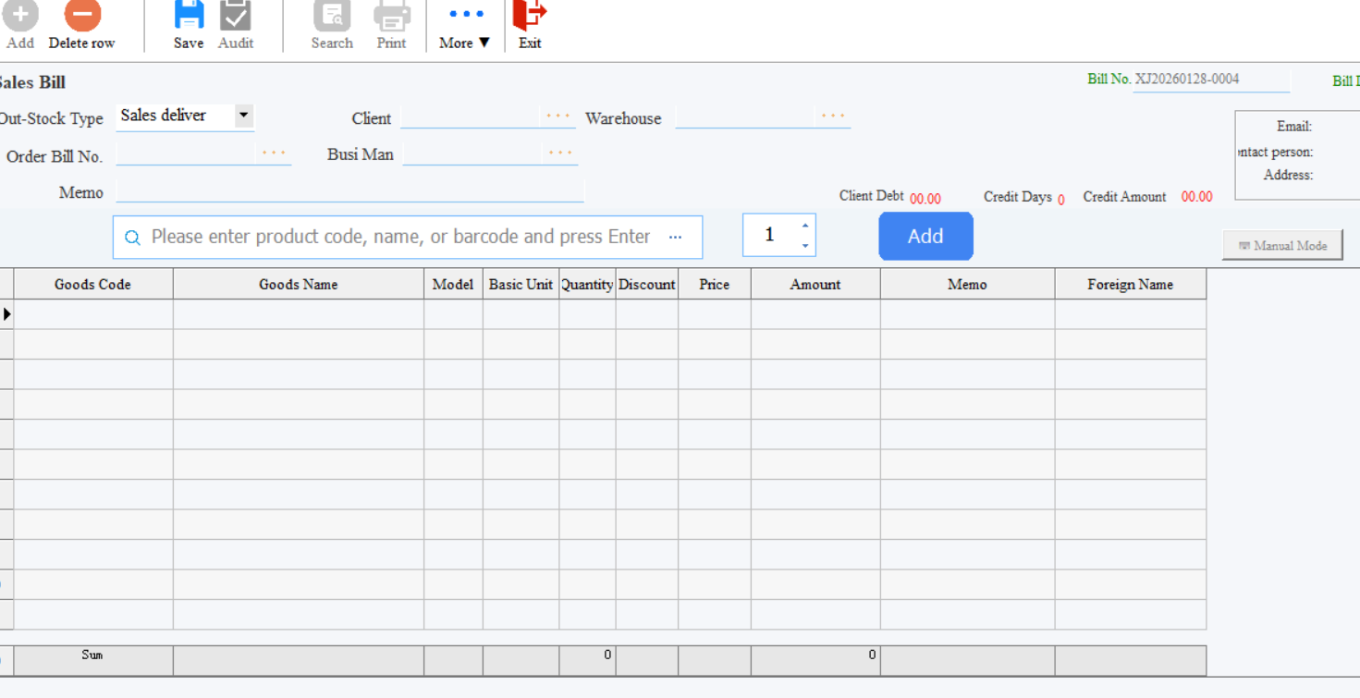
Task: Open the Busi Man lookup ellipsis
Action: tap(560, 153)
